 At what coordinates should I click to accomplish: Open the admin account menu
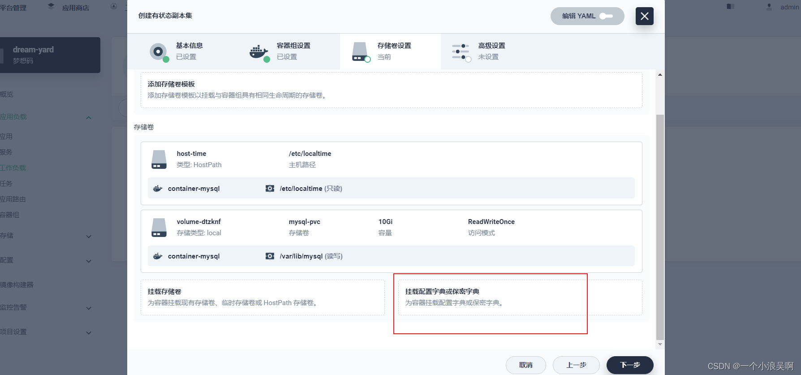(789, 7)
